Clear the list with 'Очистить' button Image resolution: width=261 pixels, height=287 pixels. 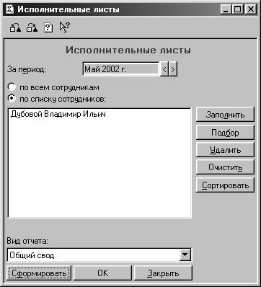(x=225, y=167)
